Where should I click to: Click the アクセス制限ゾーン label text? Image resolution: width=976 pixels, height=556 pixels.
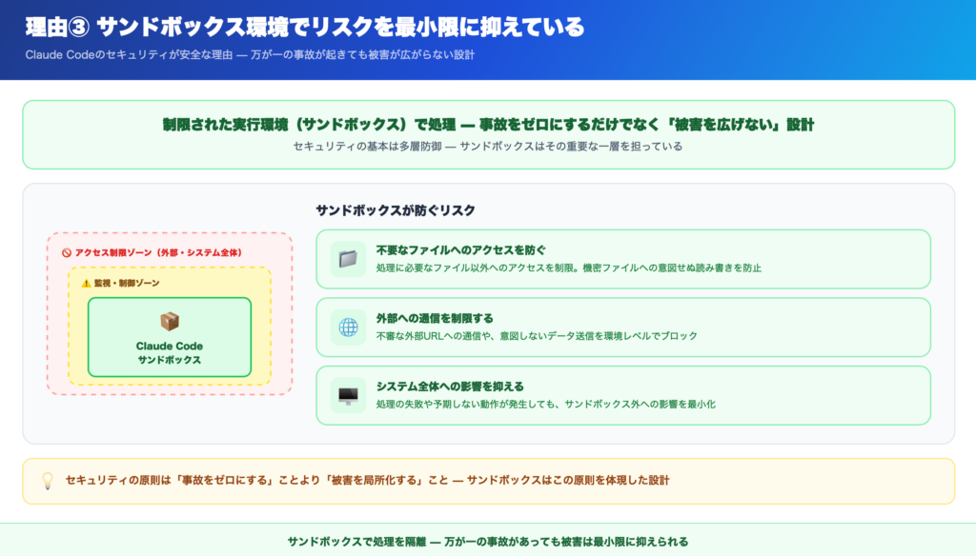[158, 253]
